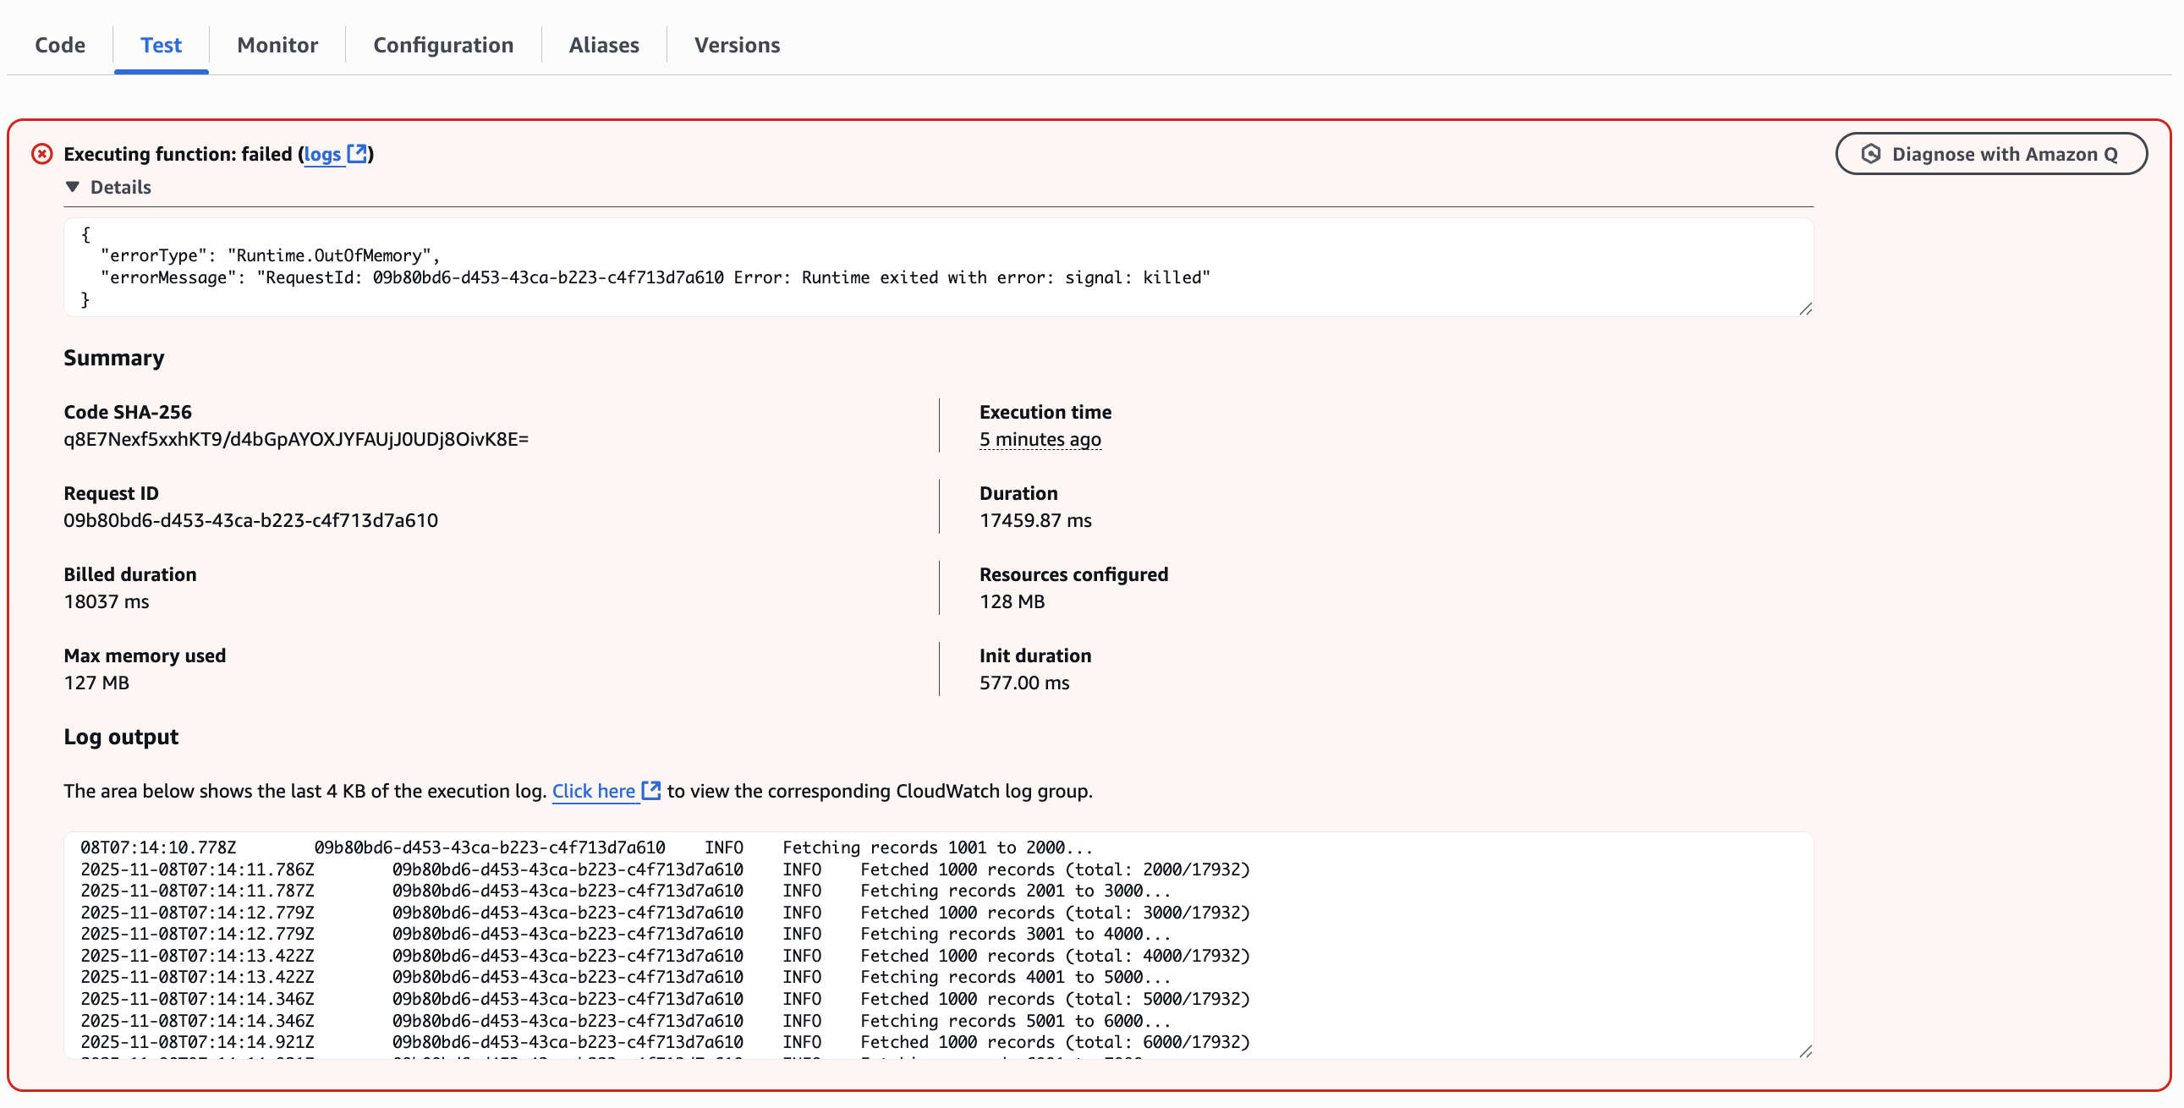
Task: Select the active Test tab
Action: coord(160,45)
